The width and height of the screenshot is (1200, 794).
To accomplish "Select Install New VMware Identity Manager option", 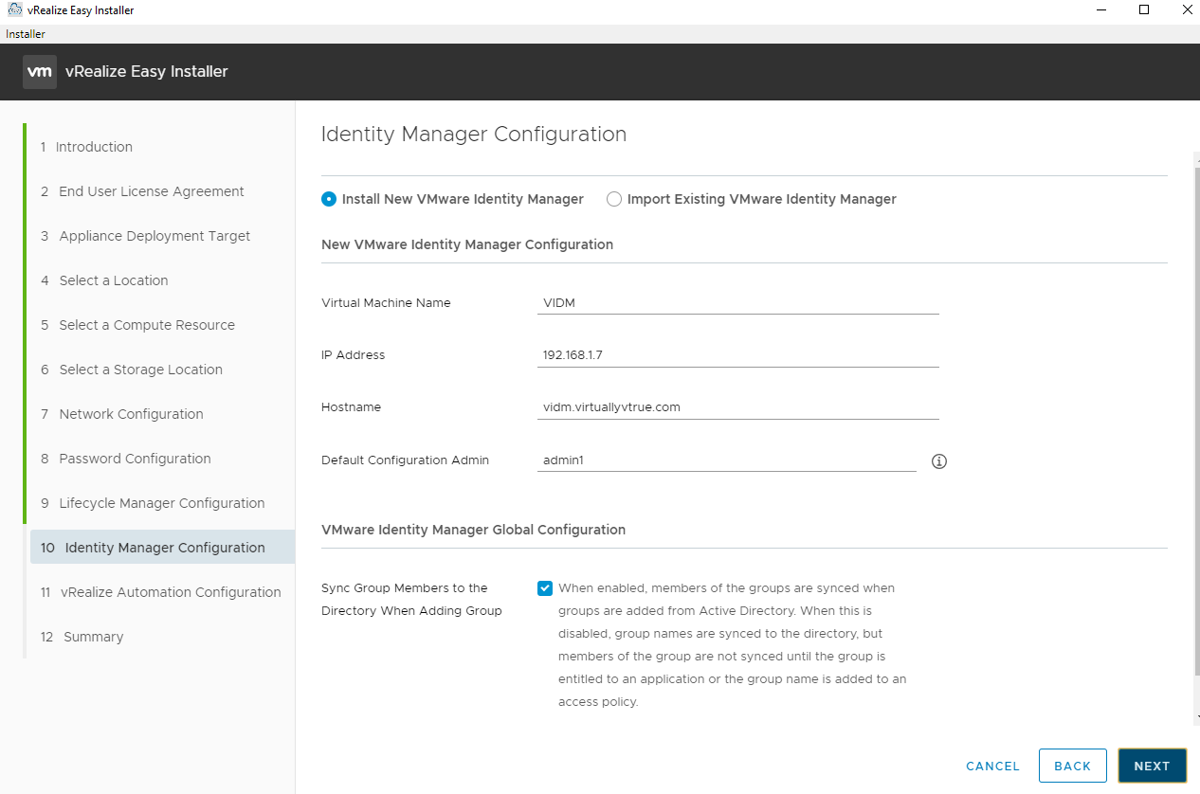I will (x=329, y=199).
